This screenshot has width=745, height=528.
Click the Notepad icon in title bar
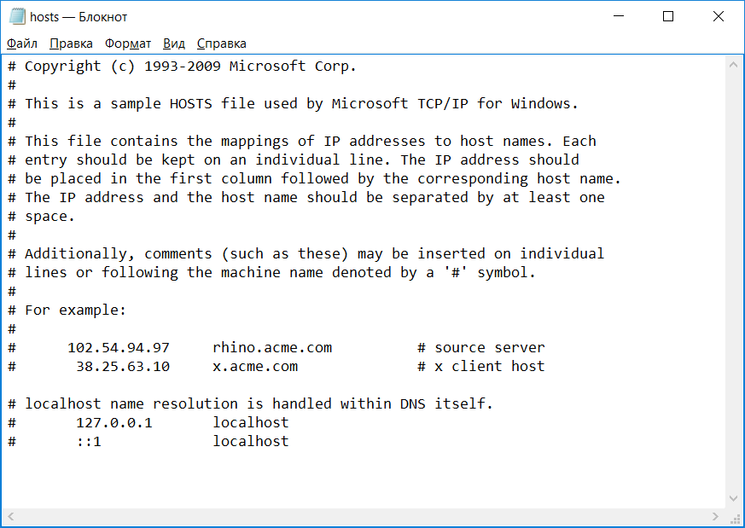point(17,16)
